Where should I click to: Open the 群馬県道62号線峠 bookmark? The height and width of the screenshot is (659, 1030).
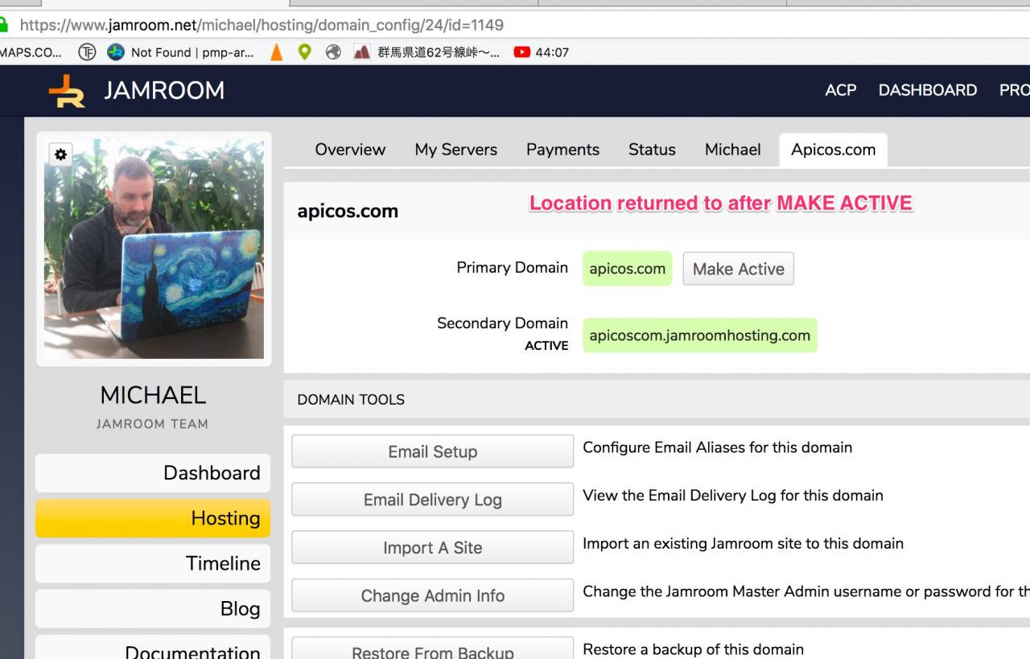tap(427, 52)
